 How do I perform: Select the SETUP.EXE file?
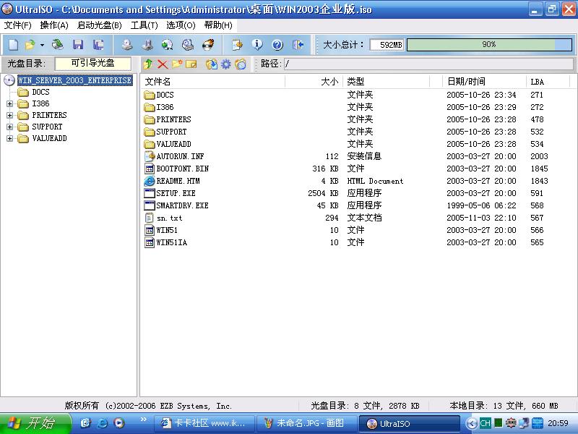point(176,193)
